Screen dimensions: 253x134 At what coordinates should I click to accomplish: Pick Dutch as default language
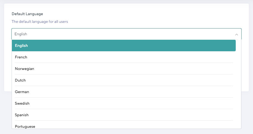[x=124, y=80]
